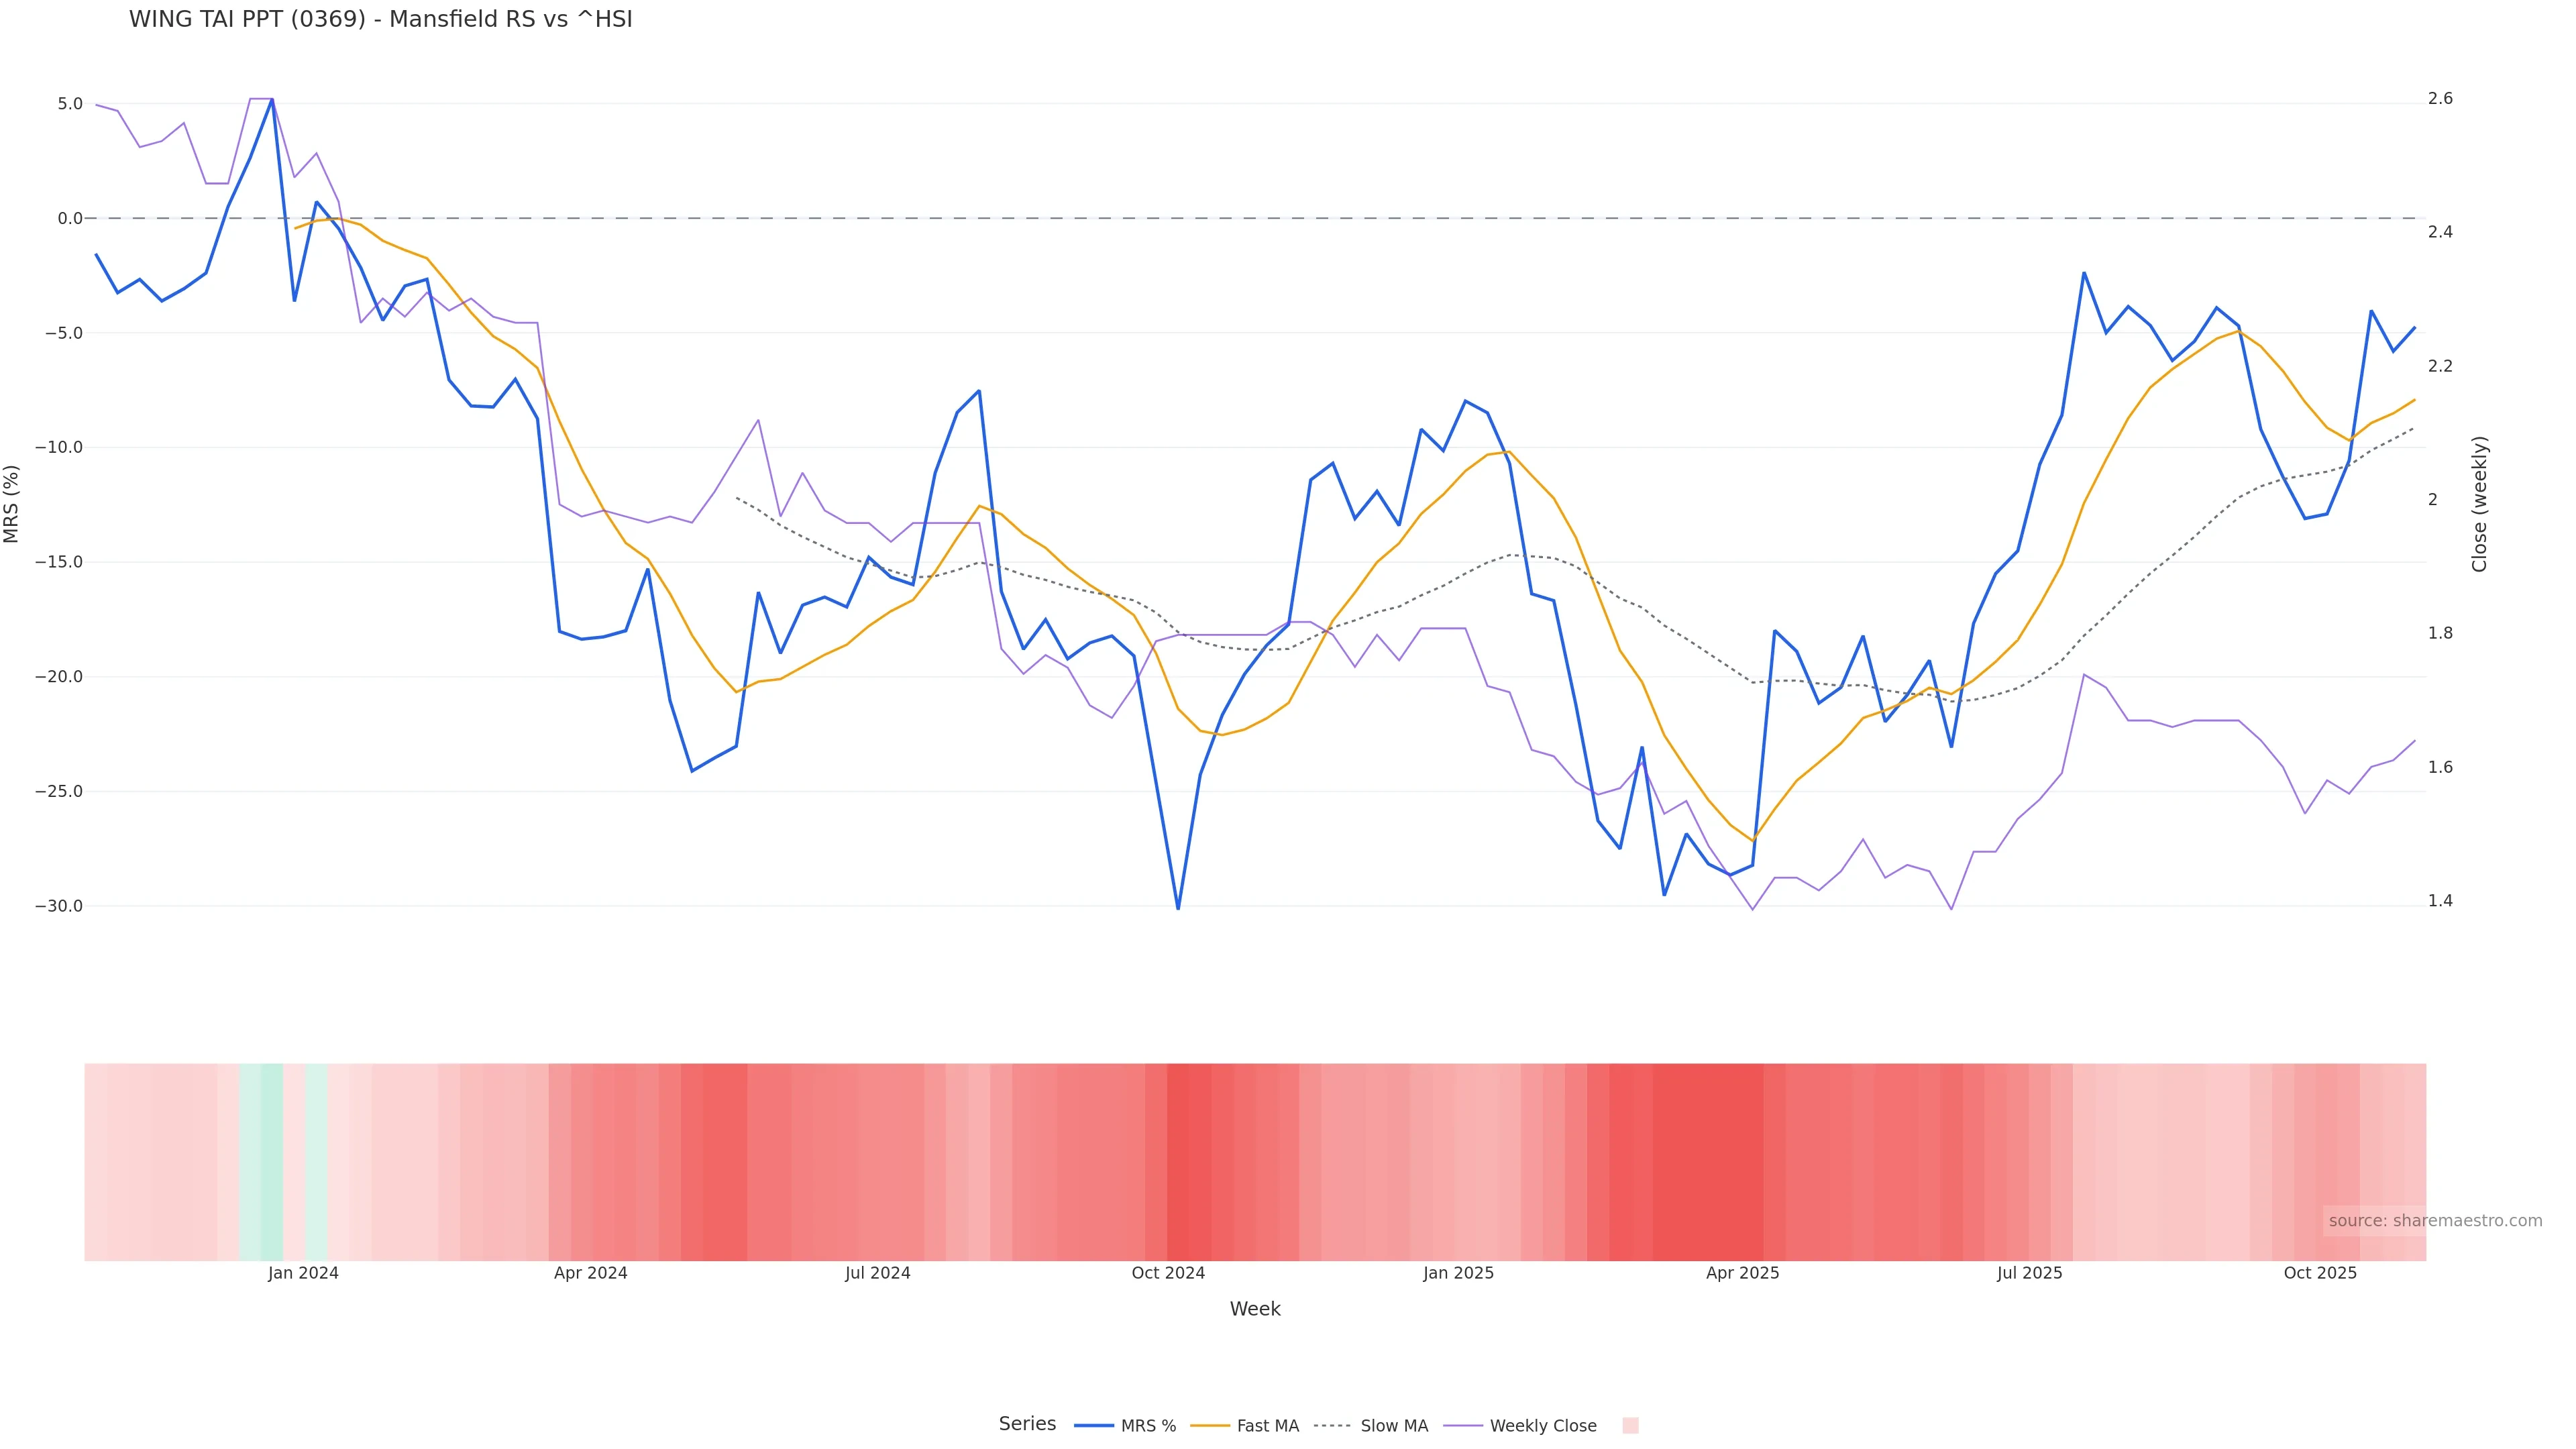Click the dashed Slow MA line icon
The width and height of the screenshot is (2576, 1449).
coord(1333,1426)
